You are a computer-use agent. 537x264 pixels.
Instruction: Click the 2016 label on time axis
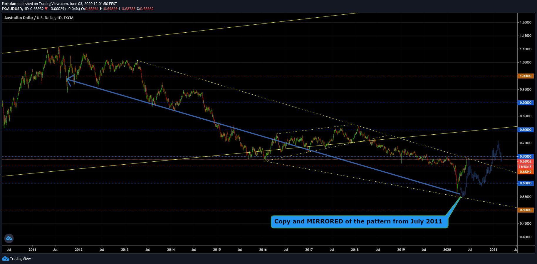263,250
